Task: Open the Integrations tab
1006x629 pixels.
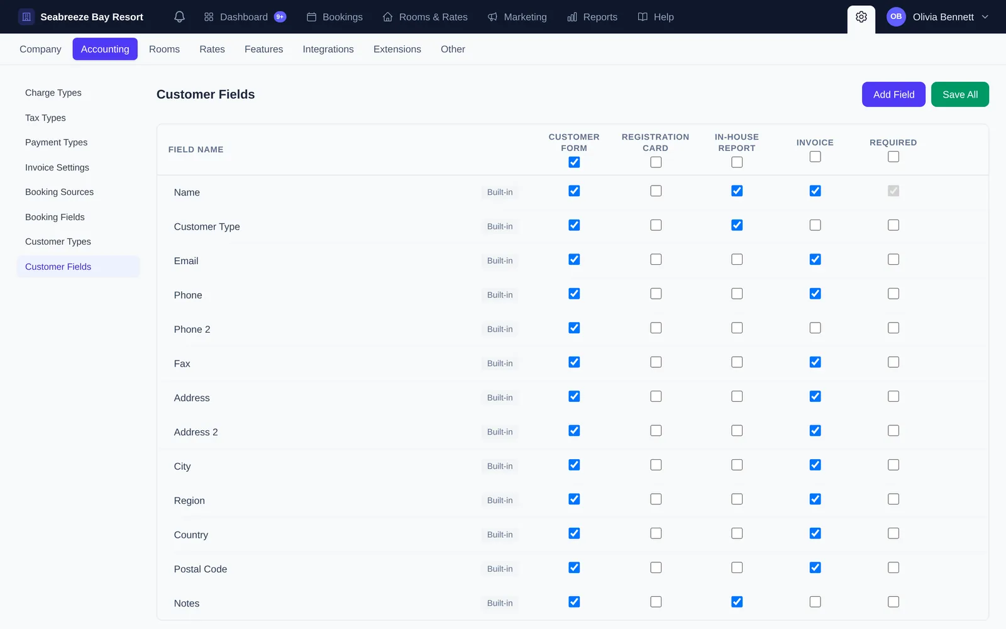Action: coord(328,49)
